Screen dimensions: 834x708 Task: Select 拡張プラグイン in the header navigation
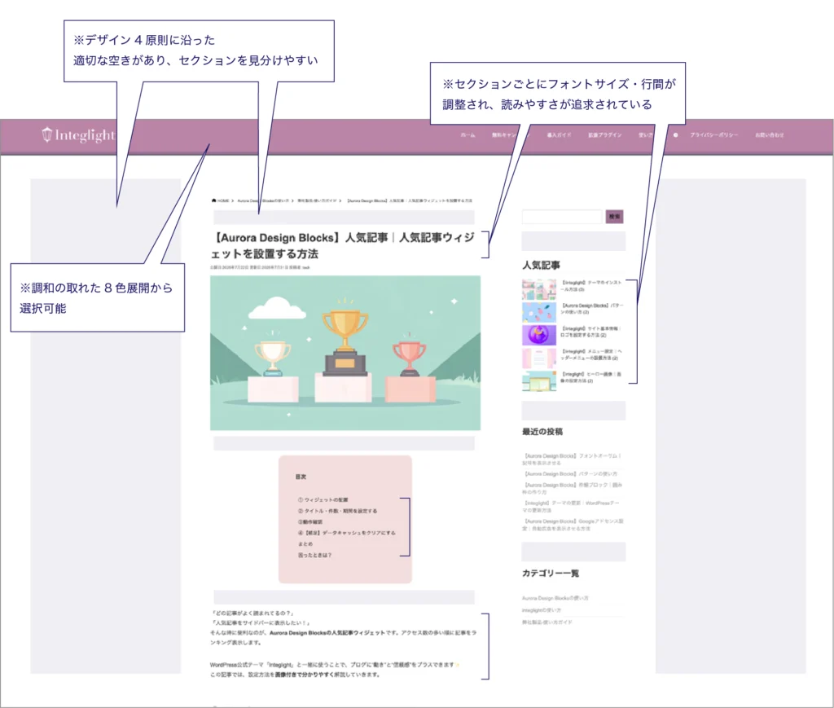(600, 135)
